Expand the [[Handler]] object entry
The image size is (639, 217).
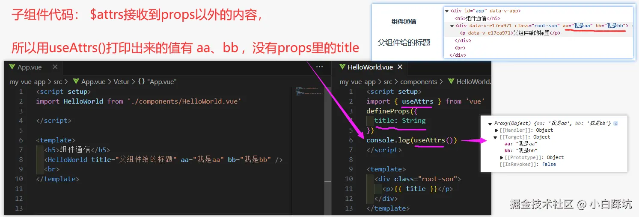[x=496, y=130]
